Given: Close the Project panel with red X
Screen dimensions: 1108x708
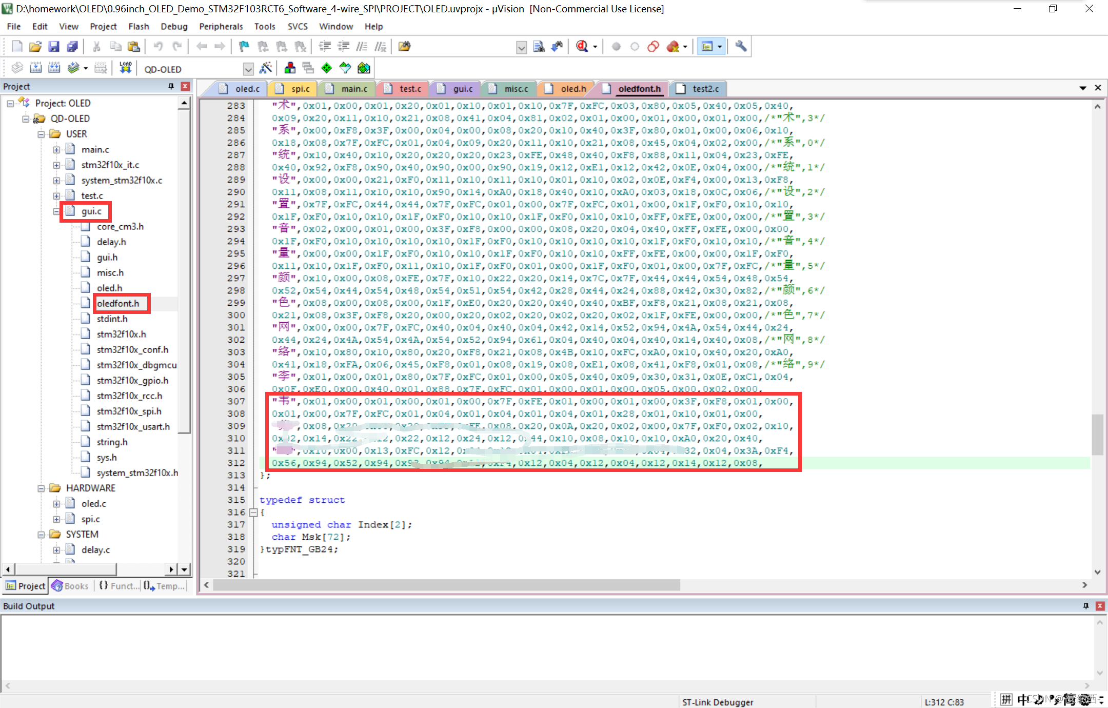Looking at the screenshot, I should click(x=185, y=86).
